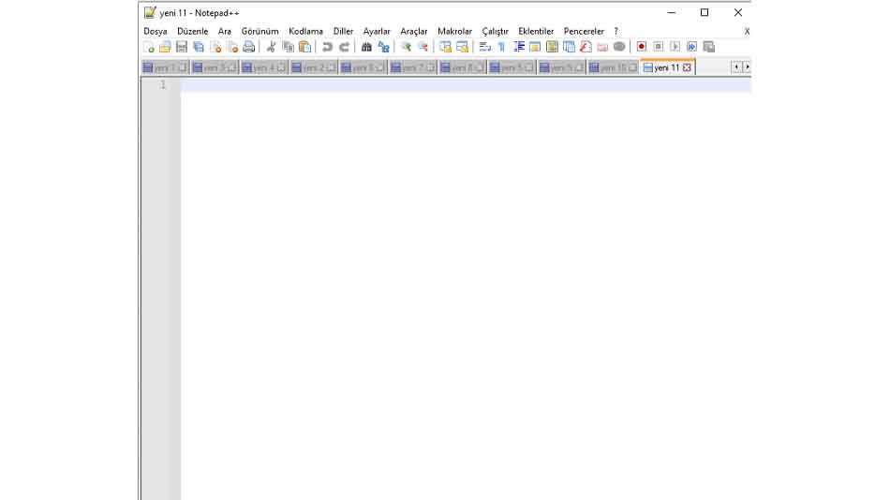Click the Save file floppy icon
The image size is (890, 500).
tap(182, 47)
